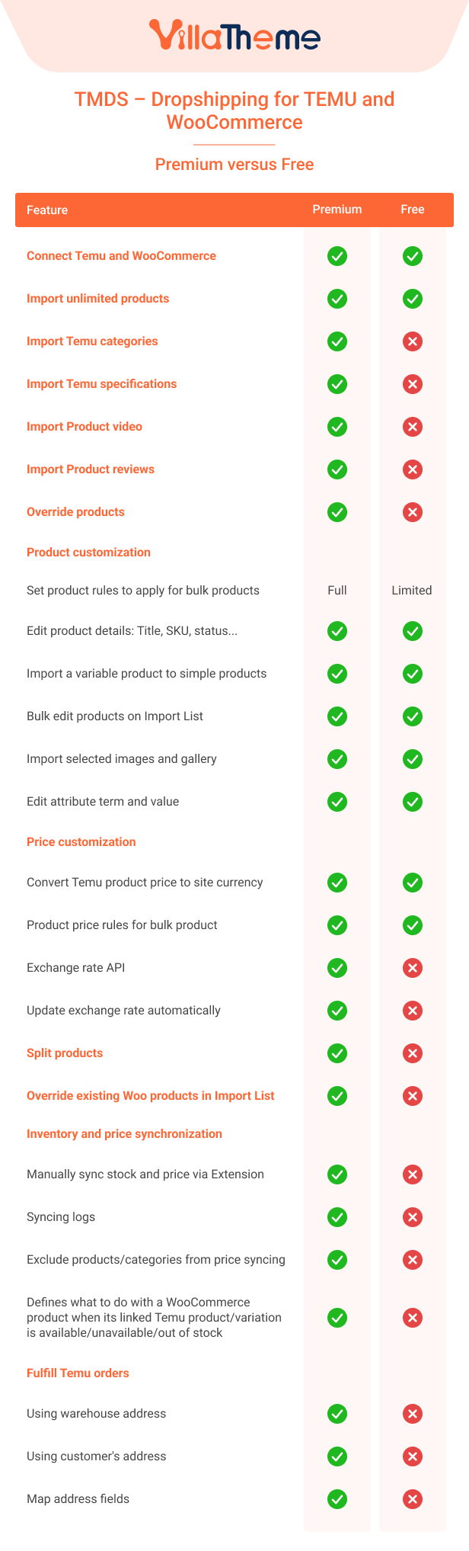Click the Free column header
Image resolution: width=469 pixels, height=1551 pixels.
413,210
